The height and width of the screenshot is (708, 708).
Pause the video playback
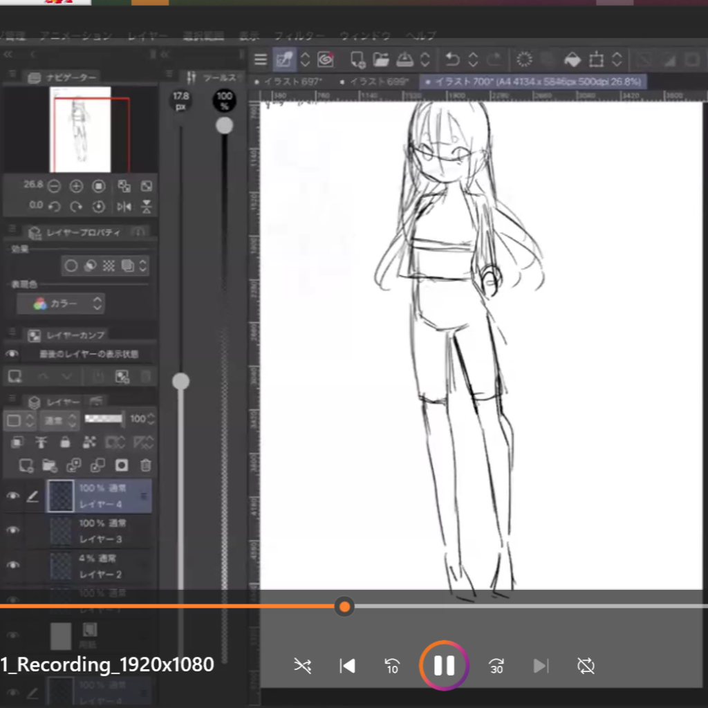coord(444,666)
